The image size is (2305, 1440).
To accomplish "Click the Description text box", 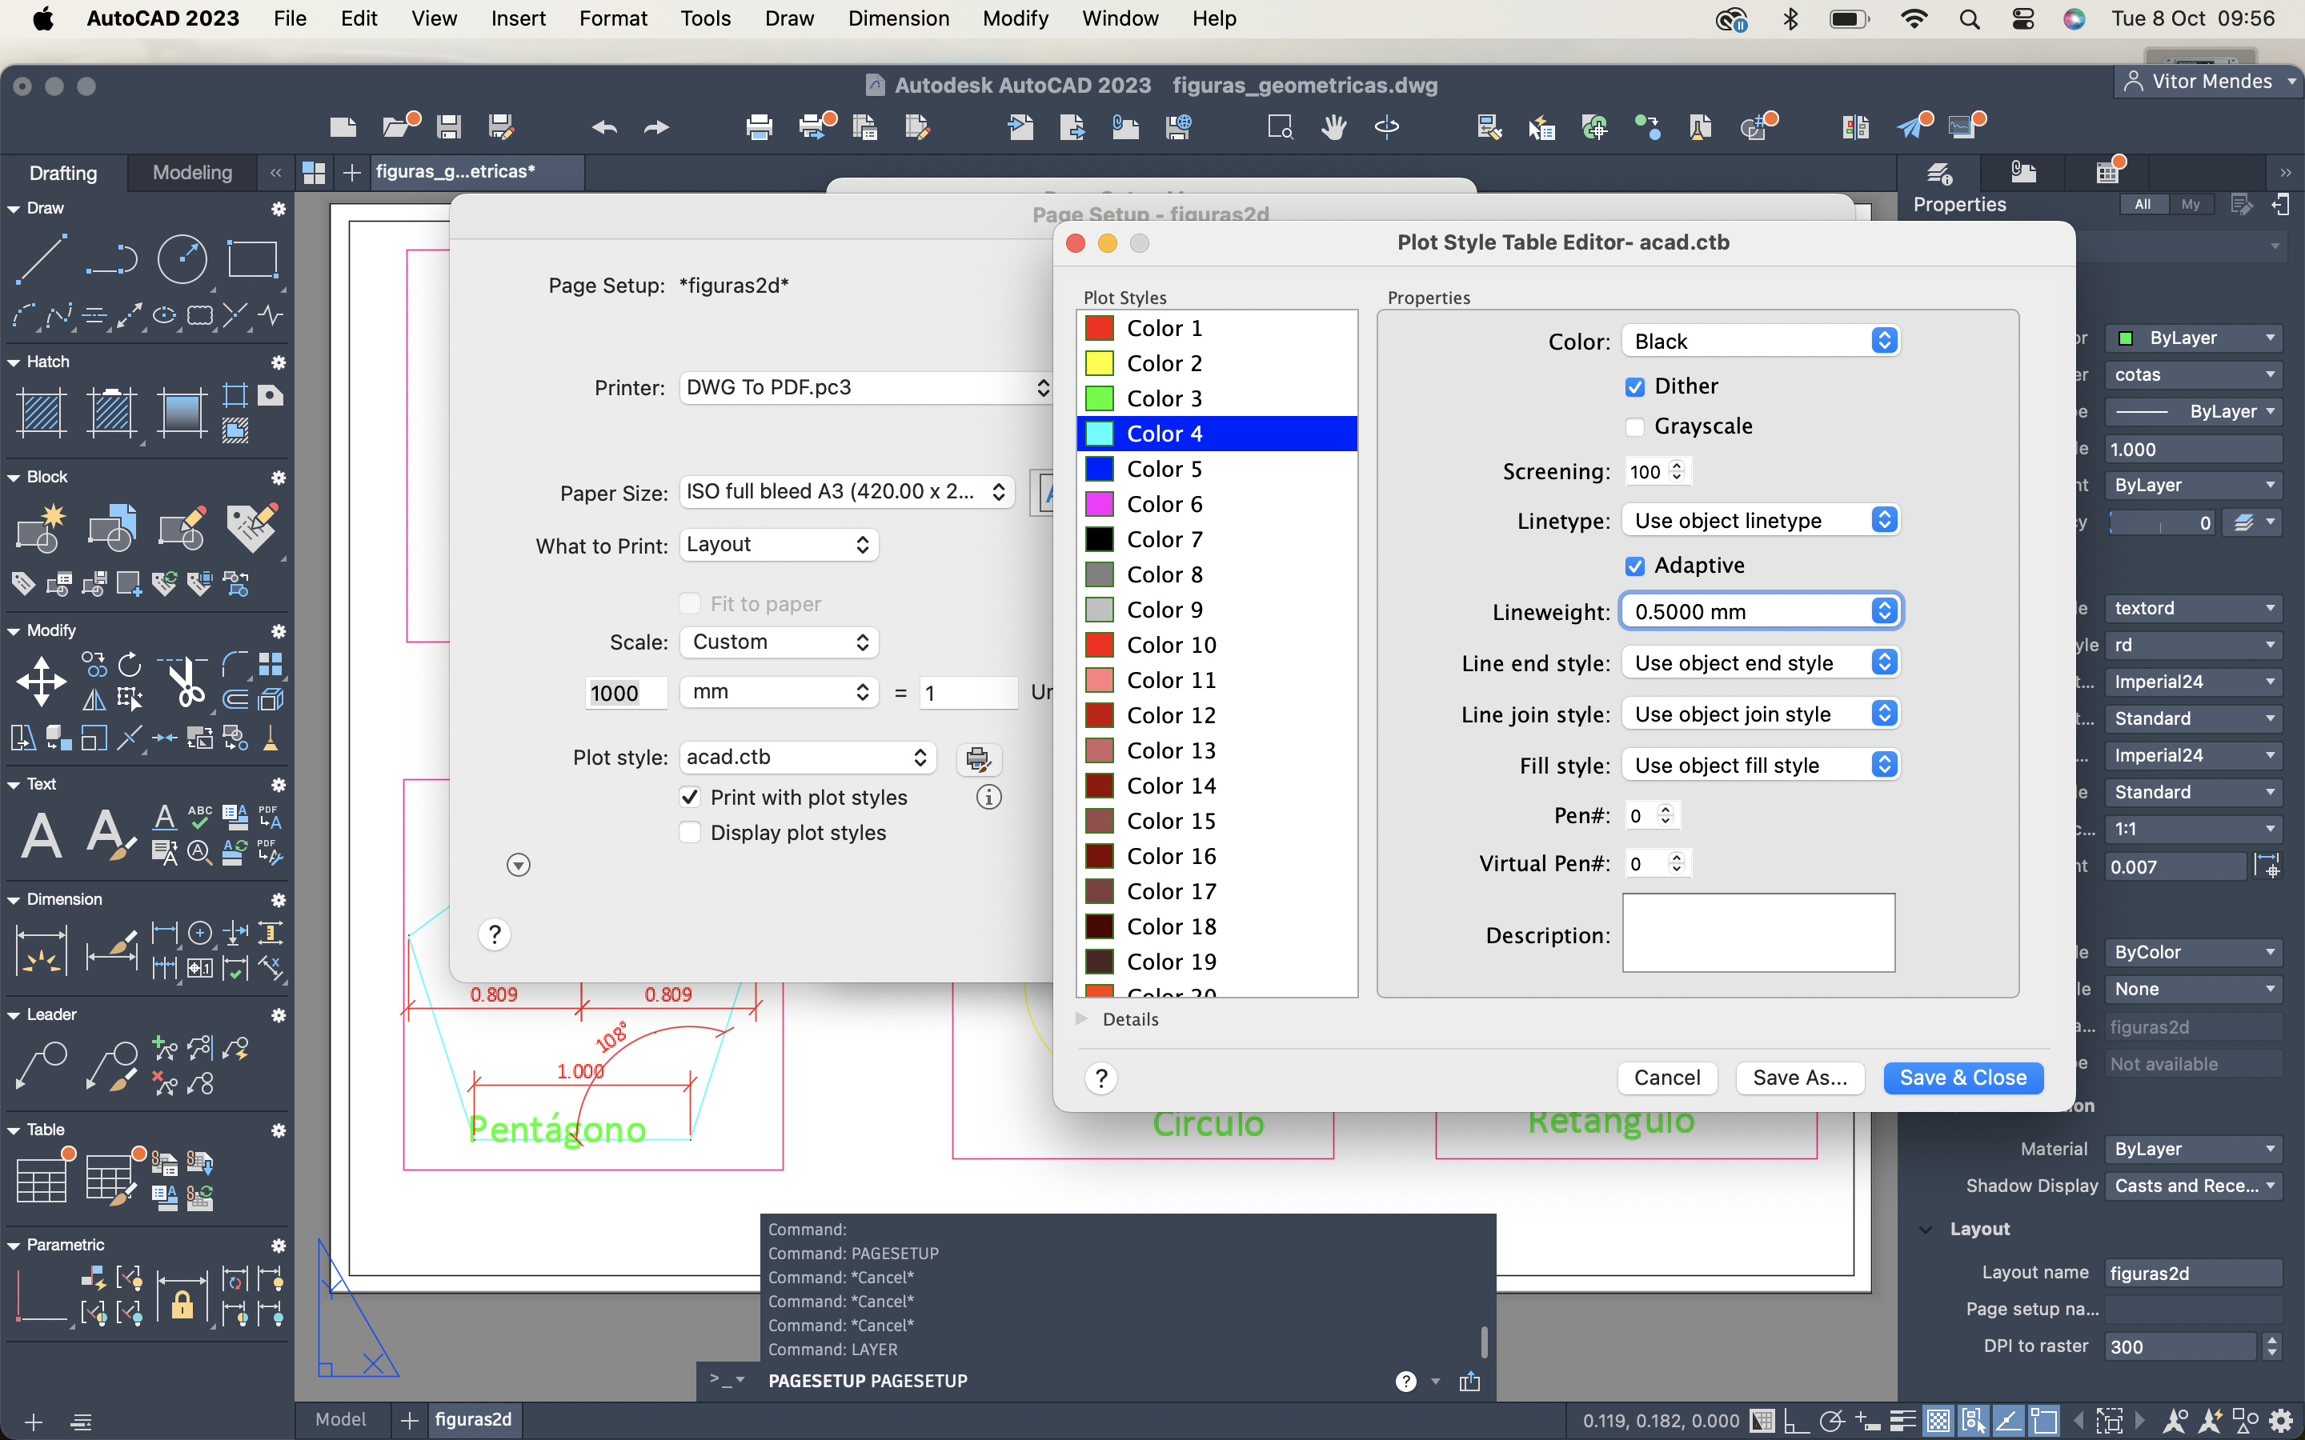I will [x=1758, y=932].
